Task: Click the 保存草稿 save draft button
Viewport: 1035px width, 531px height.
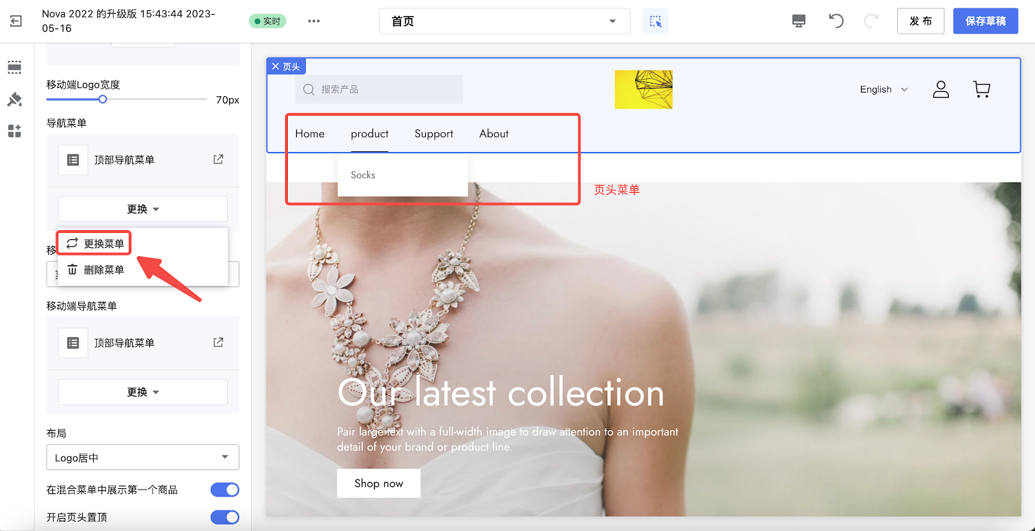Action: pos(985,21)
